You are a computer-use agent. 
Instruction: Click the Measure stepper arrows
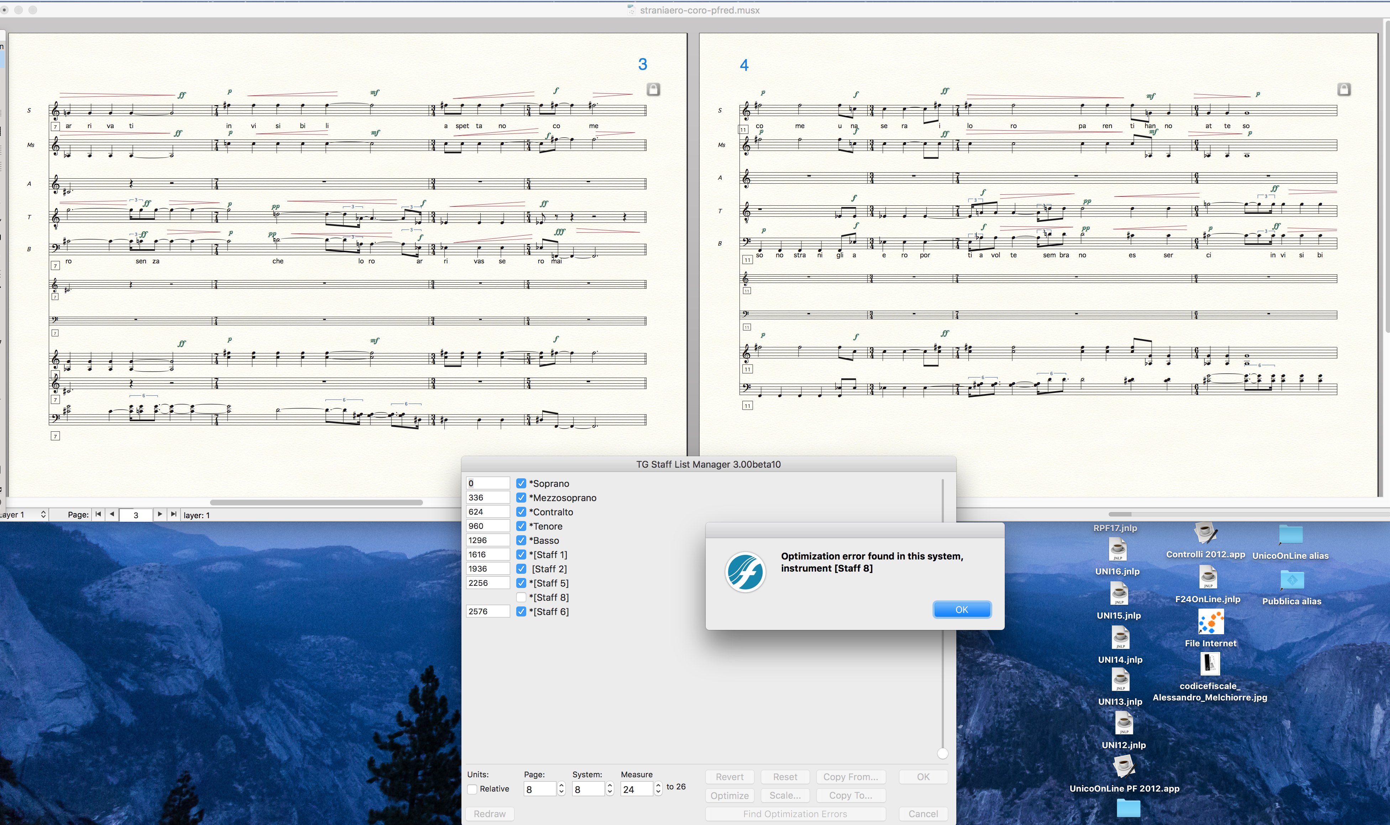click(658, 789)
